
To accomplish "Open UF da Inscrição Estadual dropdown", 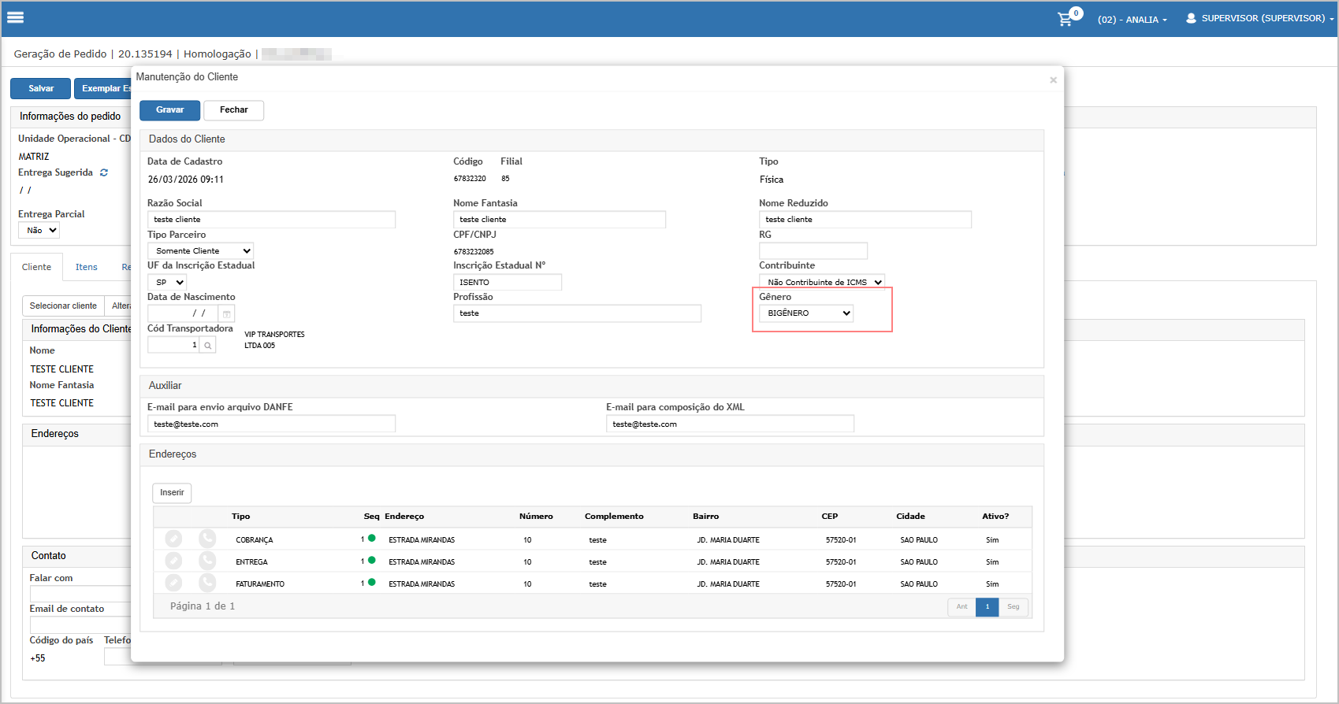I will point(167,282).
